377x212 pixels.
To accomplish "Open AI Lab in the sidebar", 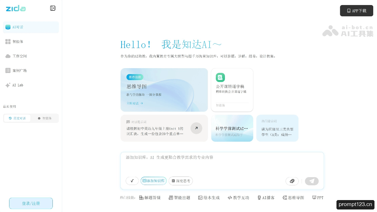I will [x=31, y=85].
